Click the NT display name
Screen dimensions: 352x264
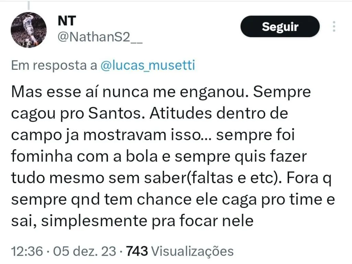(67, 21)
